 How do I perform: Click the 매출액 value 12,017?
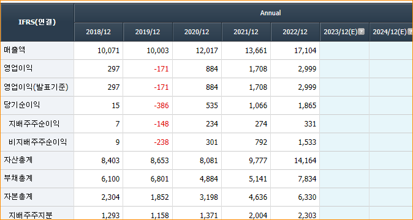click(207, 51)
